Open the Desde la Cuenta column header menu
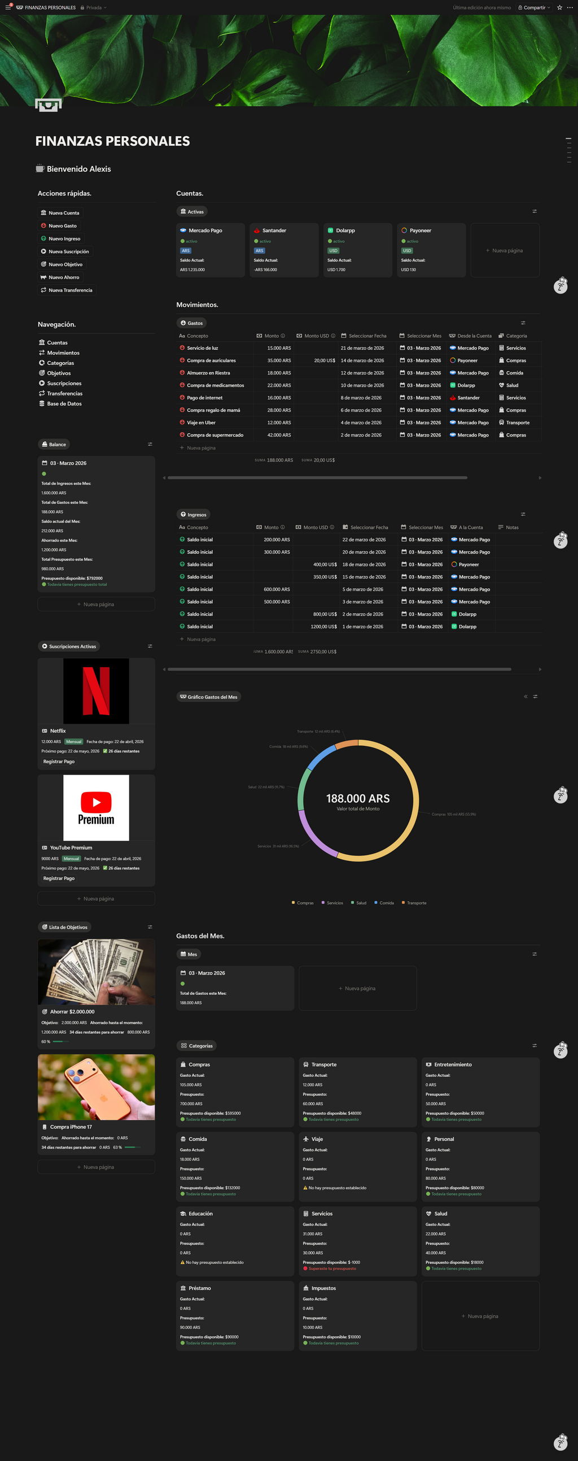Viewport: 578px width, 1461px height. [470, 336]
